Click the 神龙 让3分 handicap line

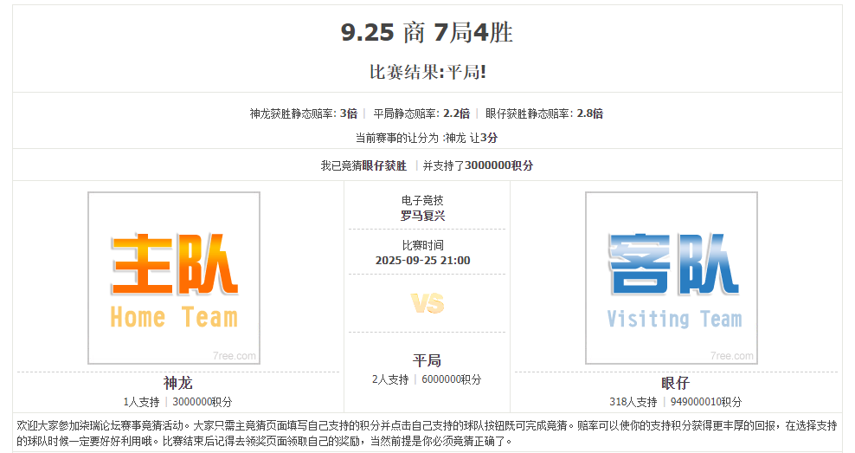tap(427, 138)
